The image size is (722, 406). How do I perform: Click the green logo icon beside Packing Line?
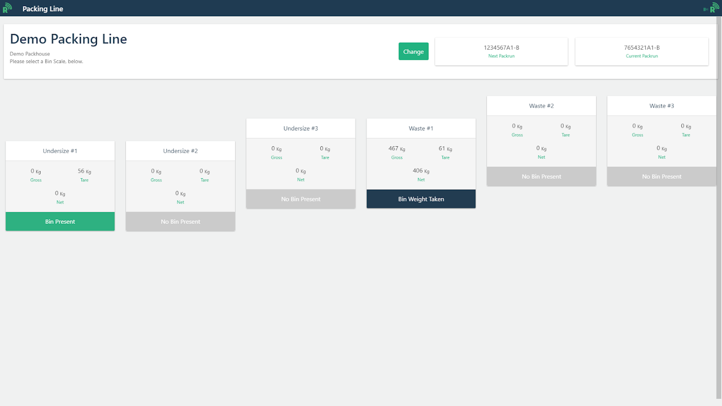click(7, 8)
